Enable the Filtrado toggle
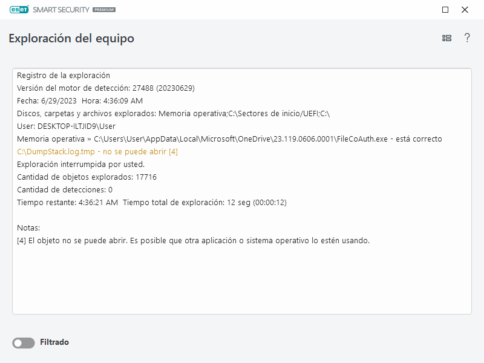The height and width of the screenshot is (363, 484). (x=23, y=342)
